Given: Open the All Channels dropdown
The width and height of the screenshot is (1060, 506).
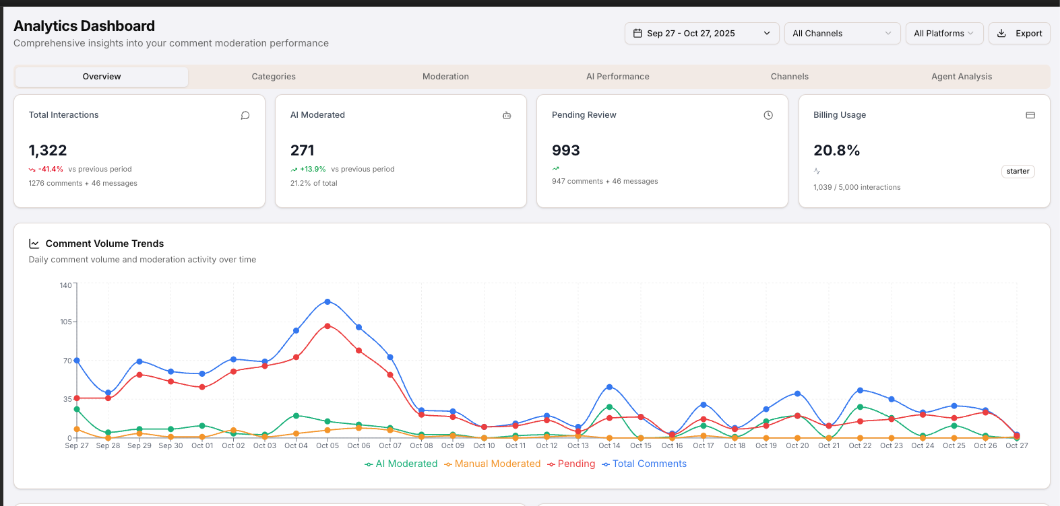Looking at the screenshot, I should tap(842, 33).
